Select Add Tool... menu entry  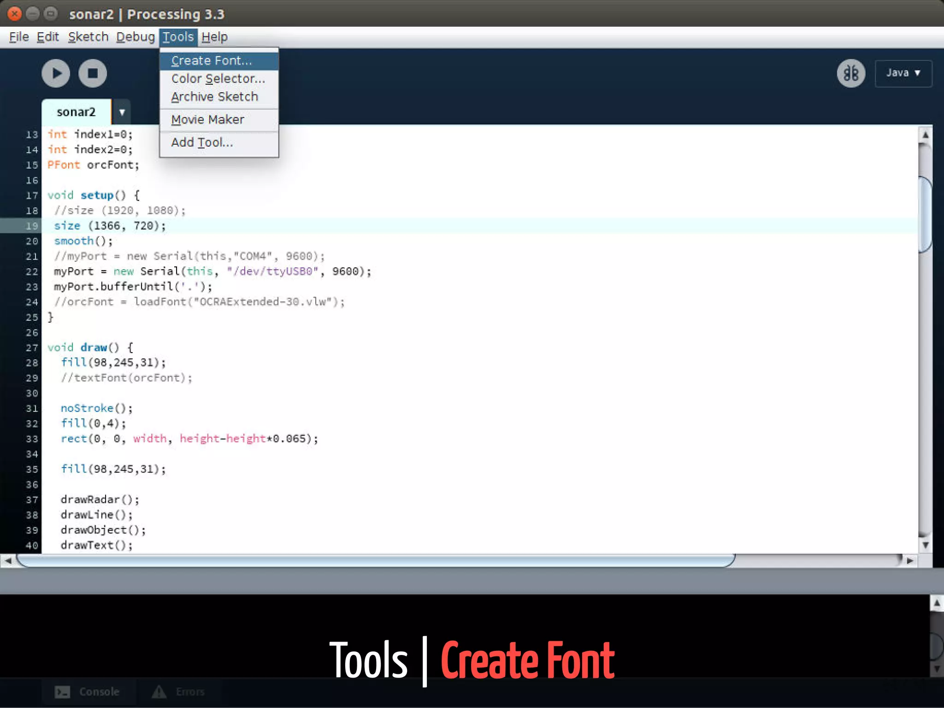click(202, 142)
